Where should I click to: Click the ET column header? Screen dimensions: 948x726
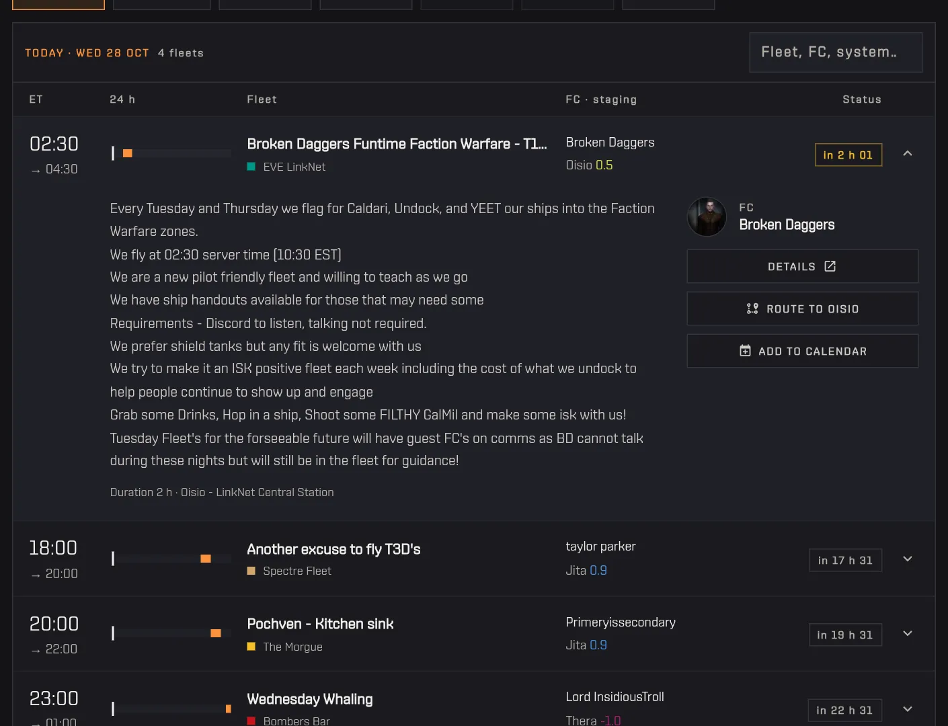[x=36, y=99]
